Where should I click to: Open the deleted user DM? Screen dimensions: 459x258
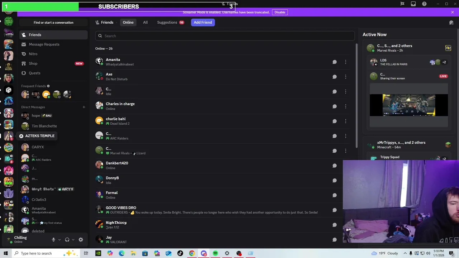[x=53, y=231]
